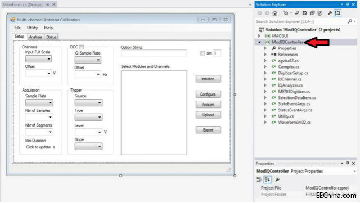
Task: Focus the Search Solution Explorer box
Action: point(301,21)
